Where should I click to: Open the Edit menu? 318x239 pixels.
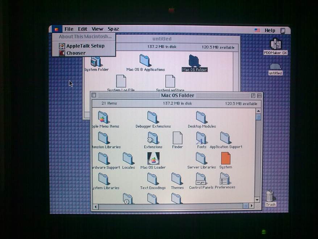[83, 29]
